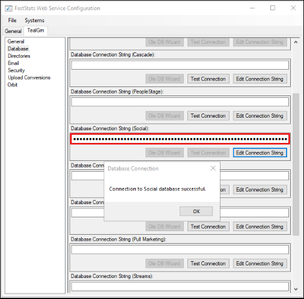Select General in the left settings list
Image resolution: width=304 pixels, height=299 pixels.
(16, 41)
